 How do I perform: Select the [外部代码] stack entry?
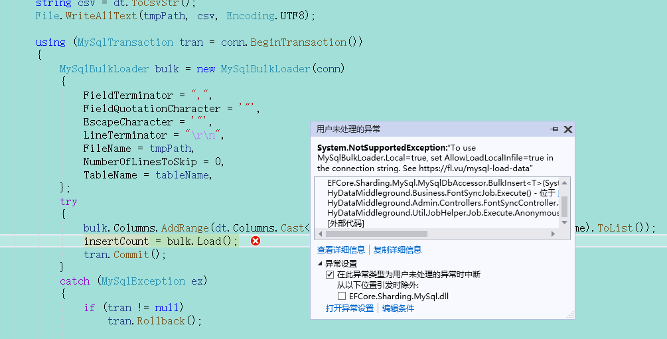click(x=346, y=223)
